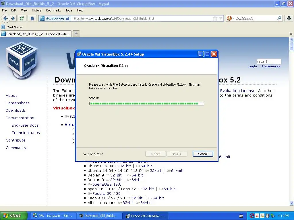Viewport: 294px width, 220px height.
Task: Open the Preferences link
Action: coord(270,66)
